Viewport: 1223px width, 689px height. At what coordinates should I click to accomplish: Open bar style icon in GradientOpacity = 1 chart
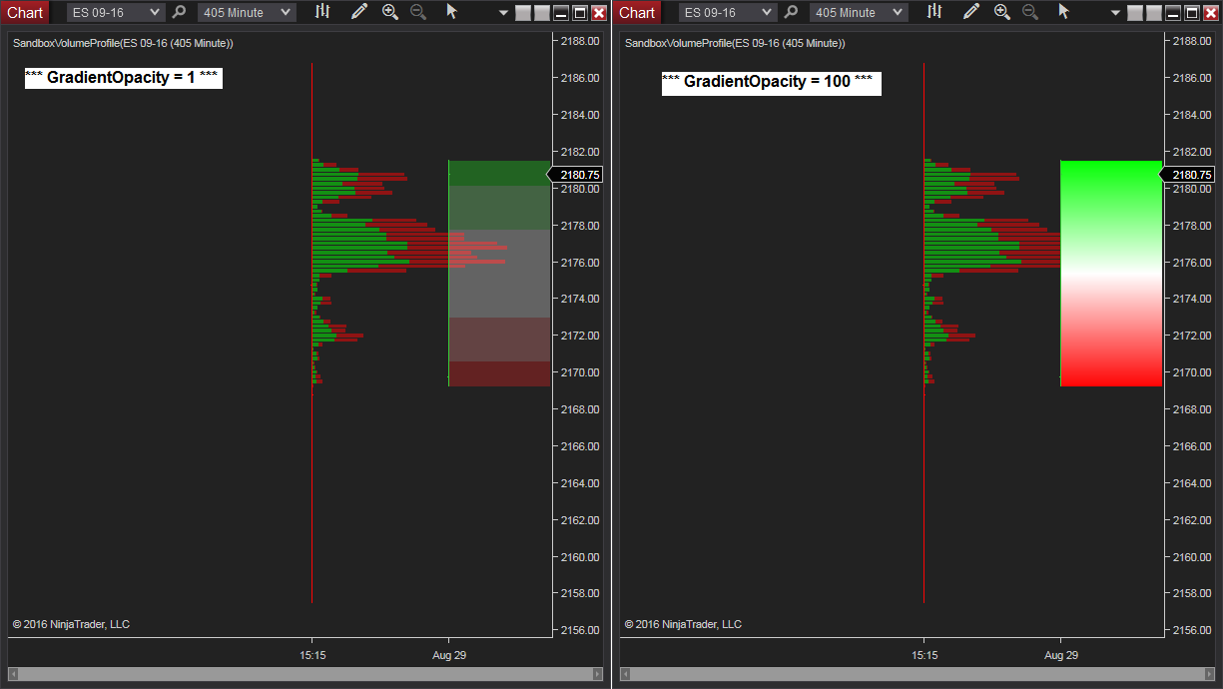click(322, 12)
